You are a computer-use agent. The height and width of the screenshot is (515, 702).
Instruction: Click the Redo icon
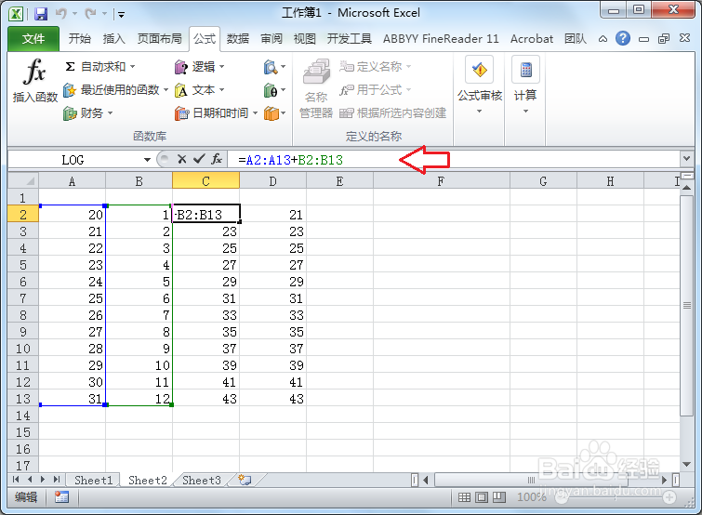pos(91,14)
